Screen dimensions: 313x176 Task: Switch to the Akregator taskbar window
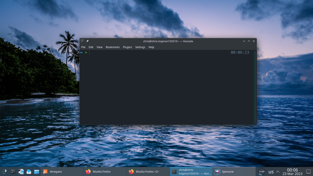coord(62,172)
